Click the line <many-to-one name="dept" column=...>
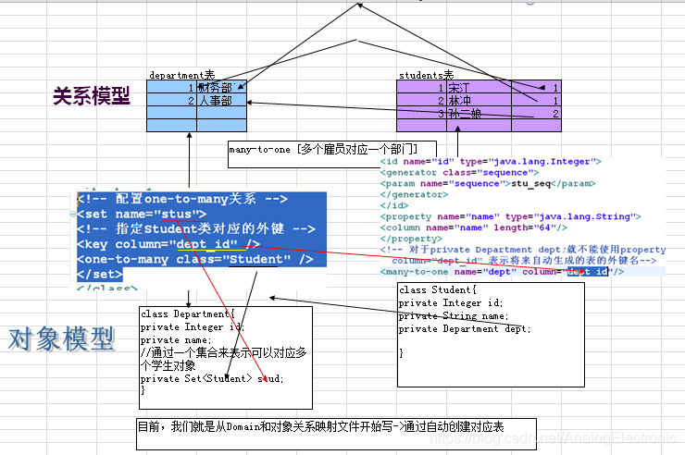This screenshot has width=685, height=455. pos(502,271)
